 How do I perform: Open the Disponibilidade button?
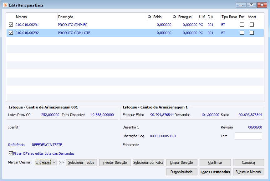[182, 172]
